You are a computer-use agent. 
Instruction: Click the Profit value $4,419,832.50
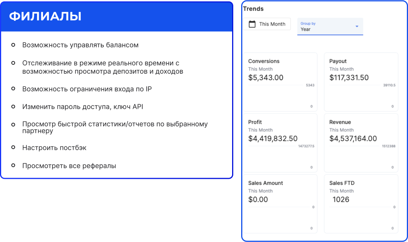[273, 139]
